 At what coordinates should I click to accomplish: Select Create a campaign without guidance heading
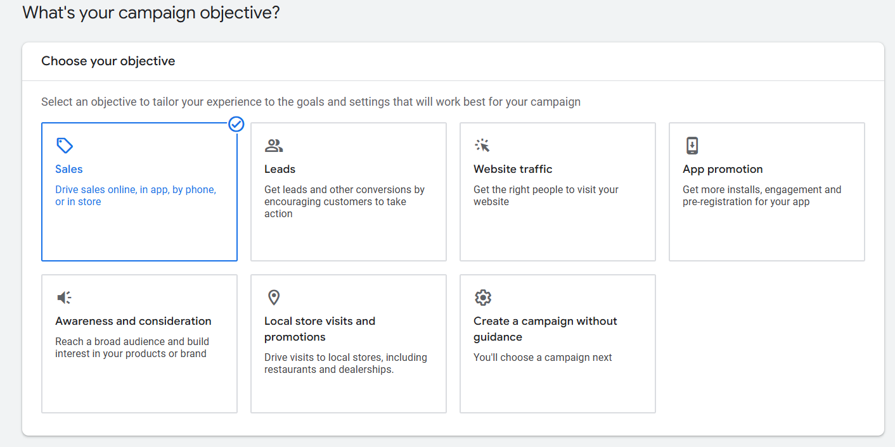(x=544, y=329)
